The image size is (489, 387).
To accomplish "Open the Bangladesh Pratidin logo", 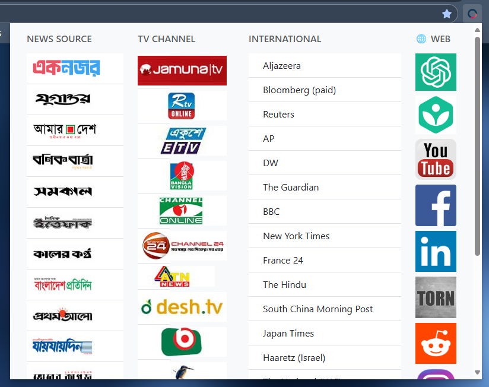I will 63,284.
